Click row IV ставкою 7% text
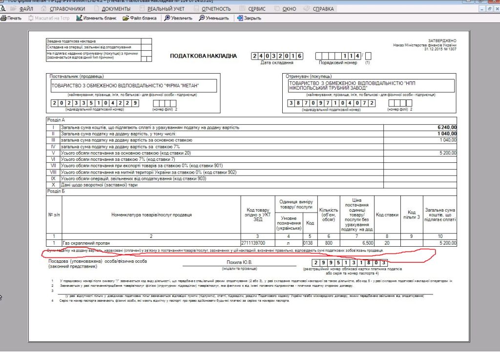 tap(120, 147)
